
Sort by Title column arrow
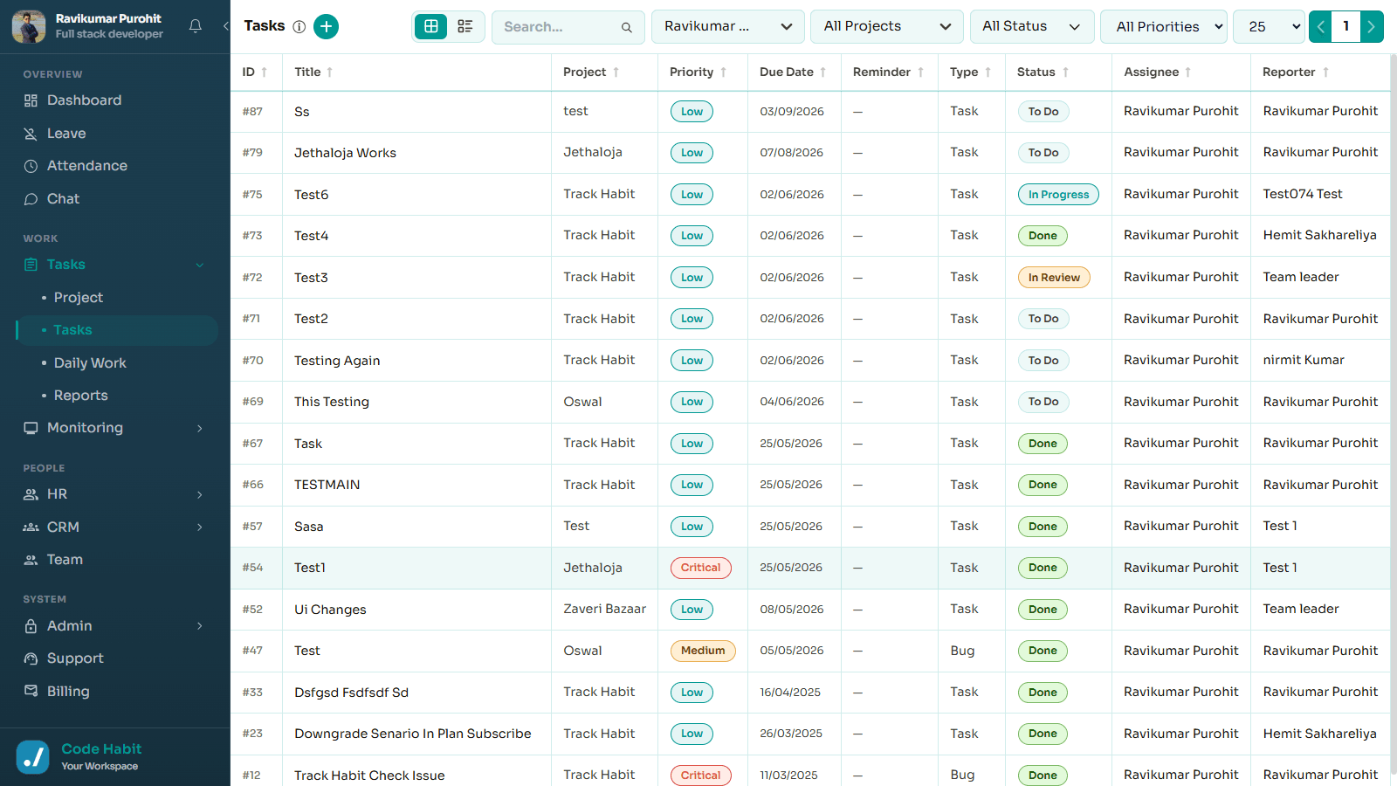point(330,72)
